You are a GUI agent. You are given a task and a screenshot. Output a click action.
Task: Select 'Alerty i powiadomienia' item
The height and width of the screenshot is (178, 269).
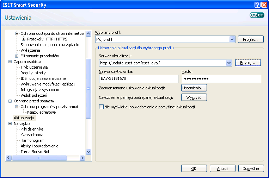[39, 146]
